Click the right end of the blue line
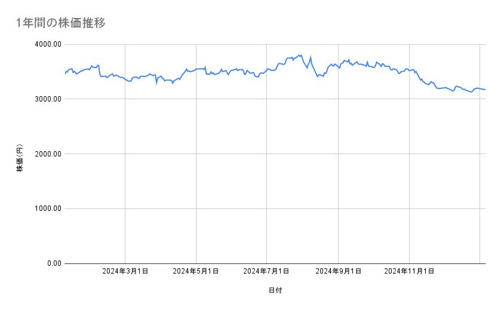Screen dimensions: 501x310 (x=485, y=90)
